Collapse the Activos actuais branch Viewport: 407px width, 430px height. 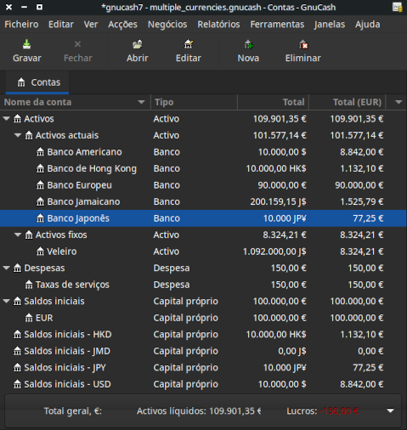(18, 135)
